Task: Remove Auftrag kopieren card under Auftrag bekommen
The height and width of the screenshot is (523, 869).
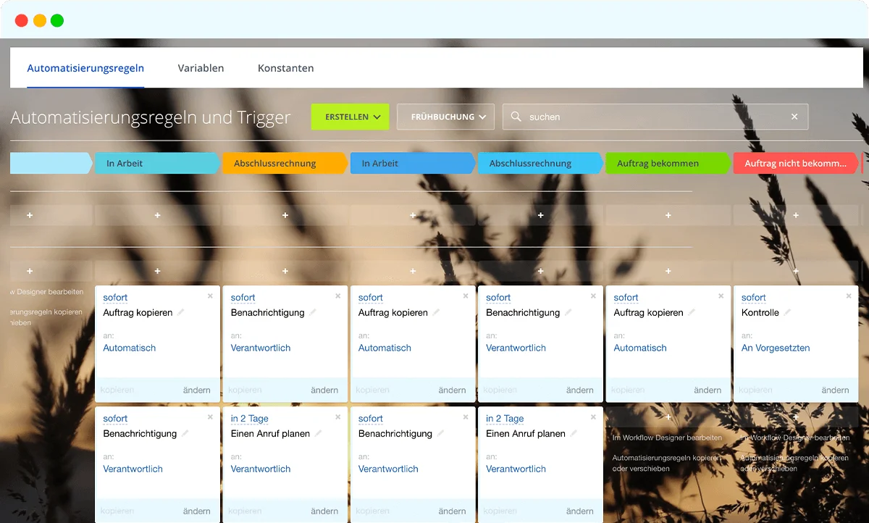Action: [x=721, y=296]
